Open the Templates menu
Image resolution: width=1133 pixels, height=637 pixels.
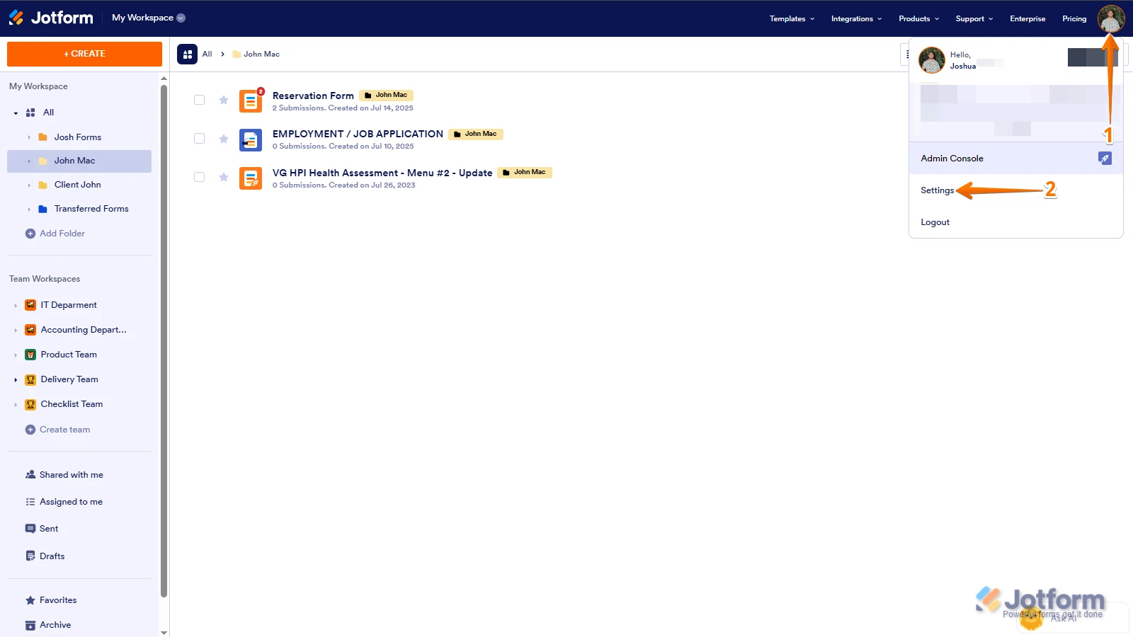(791, 19)
